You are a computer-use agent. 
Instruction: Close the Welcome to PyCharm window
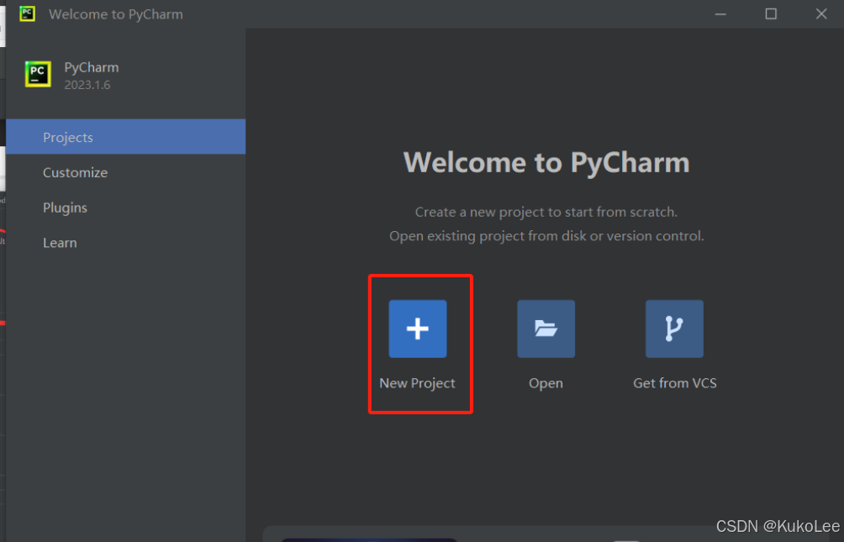(x=821, y=14)
